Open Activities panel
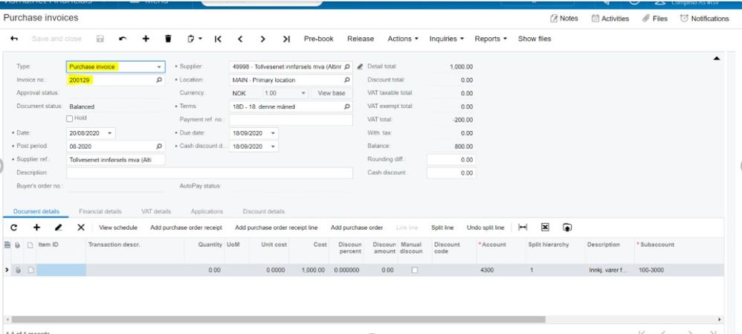The height and width of the screenshot is (334, 742). click(x=610, y=19)
